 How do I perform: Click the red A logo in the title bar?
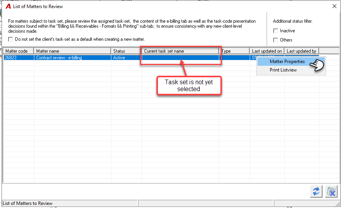[8, 7]
